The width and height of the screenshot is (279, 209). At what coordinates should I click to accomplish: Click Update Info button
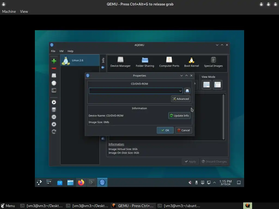tap(179, 115)
